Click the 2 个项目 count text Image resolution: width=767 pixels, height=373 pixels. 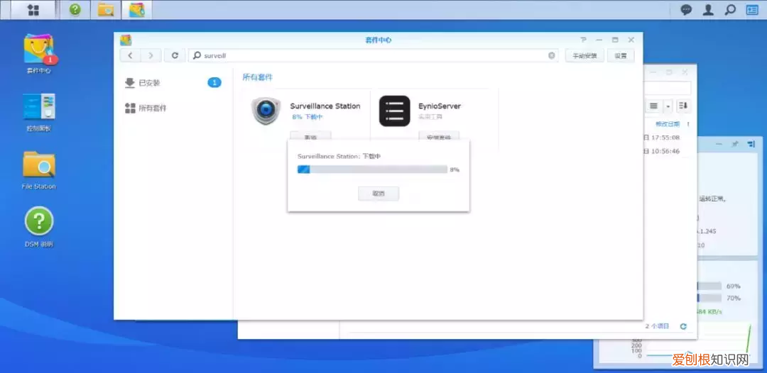[657, 326]
